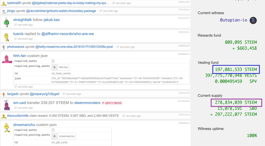Click taslima09's avatar icon
The width and height of the screenshot is (265, 146).
tap(4, 3)
